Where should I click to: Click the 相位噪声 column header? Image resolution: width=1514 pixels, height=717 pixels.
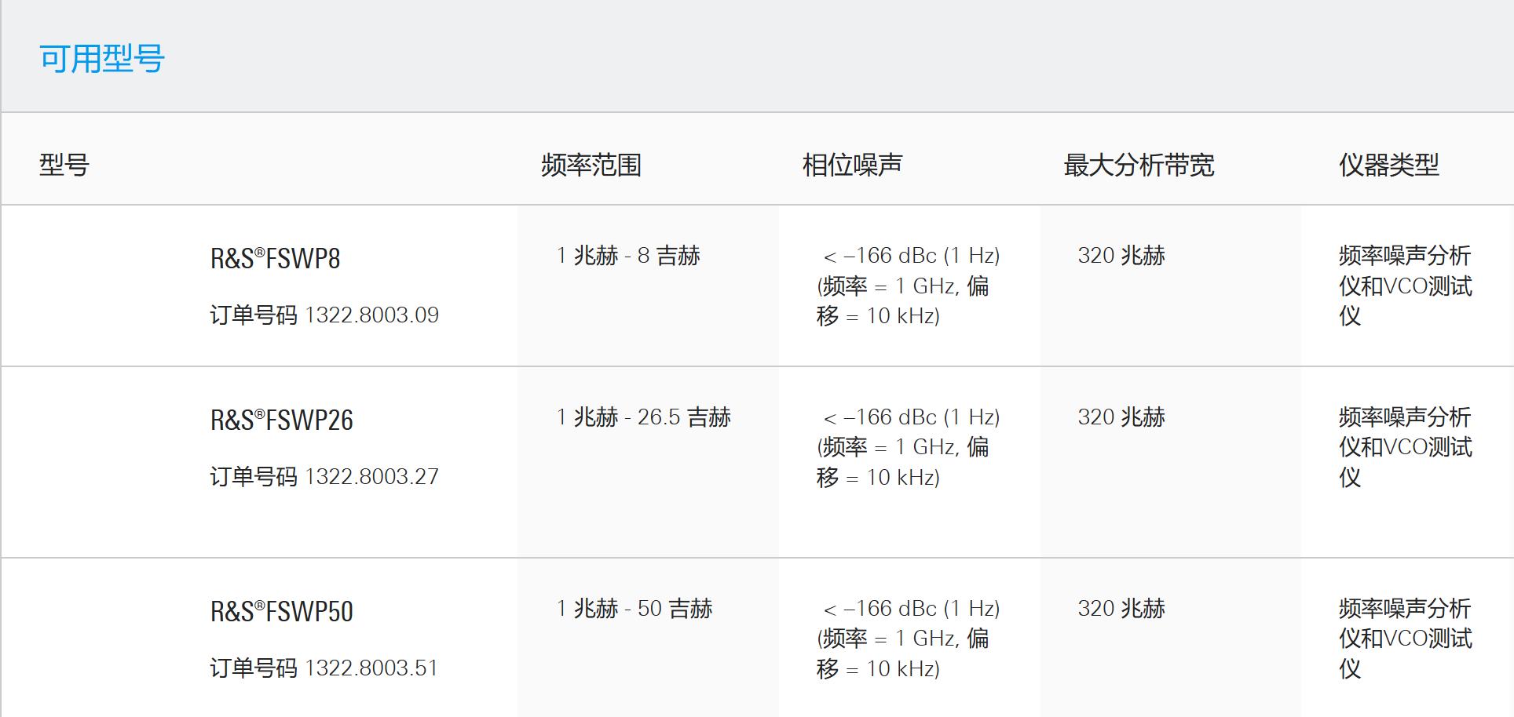852,166
